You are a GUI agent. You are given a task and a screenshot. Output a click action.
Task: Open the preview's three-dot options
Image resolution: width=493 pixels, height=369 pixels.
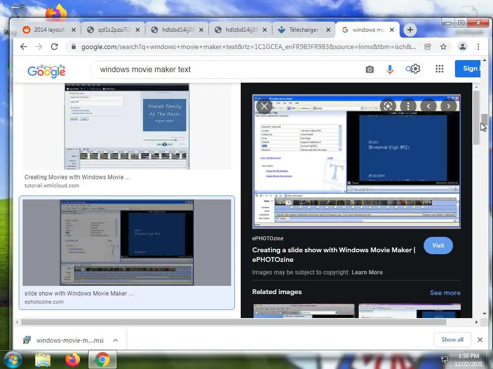(408, 106)
